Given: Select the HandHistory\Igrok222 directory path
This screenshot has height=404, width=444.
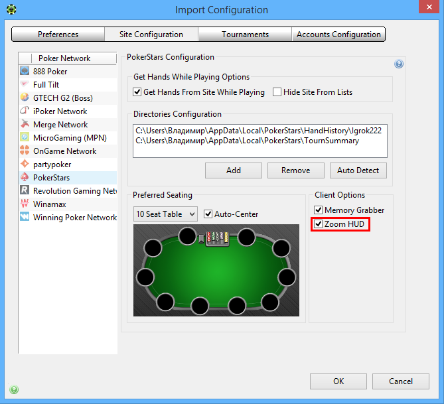Looking at the screenshot, I should click(x=259, y=131).
